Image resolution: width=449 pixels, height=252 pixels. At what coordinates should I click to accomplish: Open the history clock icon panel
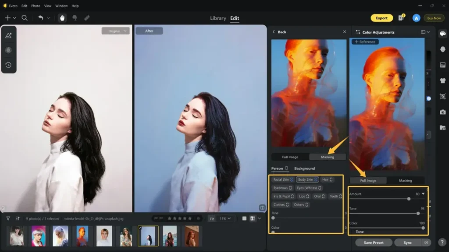[8, 65]
